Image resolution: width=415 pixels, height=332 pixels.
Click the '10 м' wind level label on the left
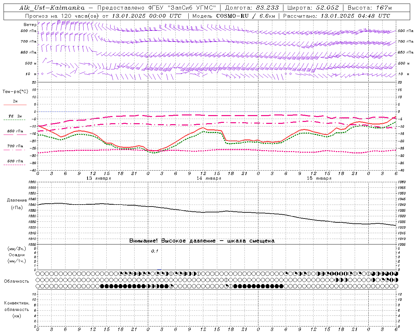pos(31,74)
